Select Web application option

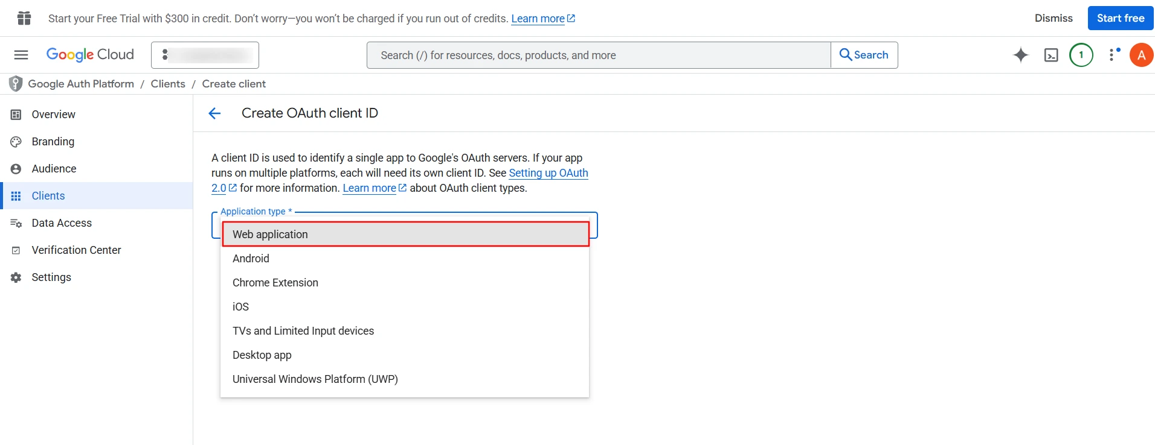click(x=405, y=235)
